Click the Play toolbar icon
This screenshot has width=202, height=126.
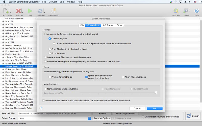click(x=30, y=11)
